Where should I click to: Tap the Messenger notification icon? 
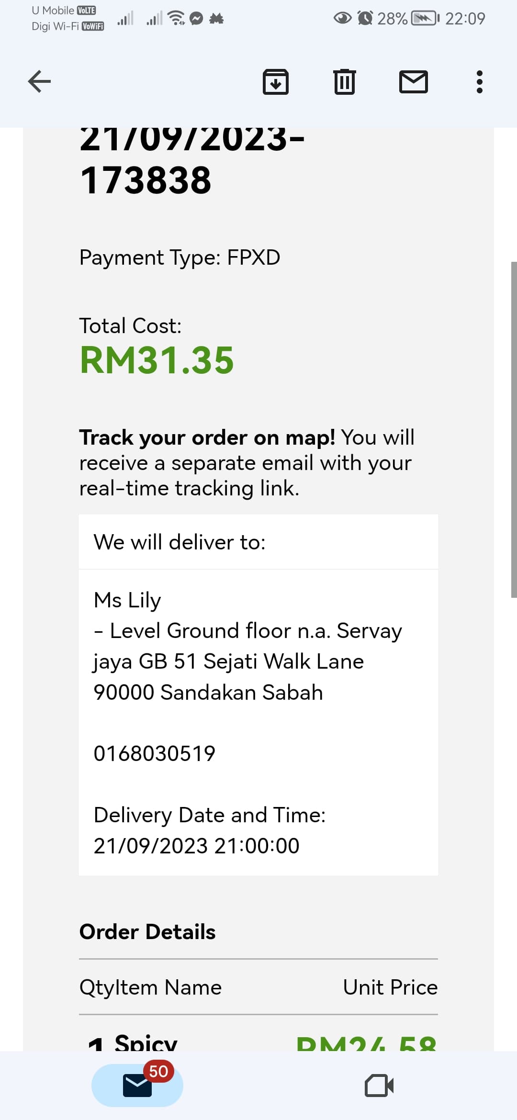click(x=197, y=18)
